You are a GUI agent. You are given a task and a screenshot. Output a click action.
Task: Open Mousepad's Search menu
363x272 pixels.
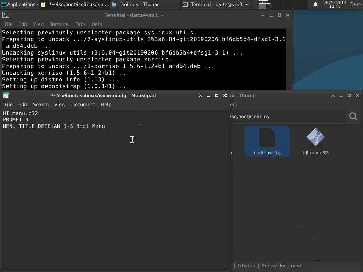coord(41,104)
